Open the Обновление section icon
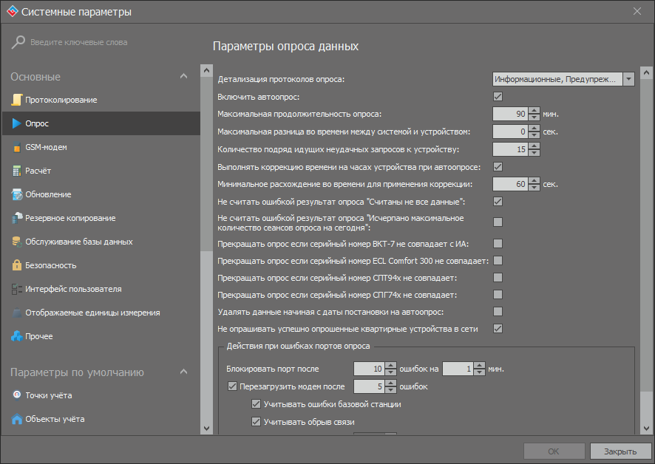Screen dimensions: 655x464 point(17,194)
